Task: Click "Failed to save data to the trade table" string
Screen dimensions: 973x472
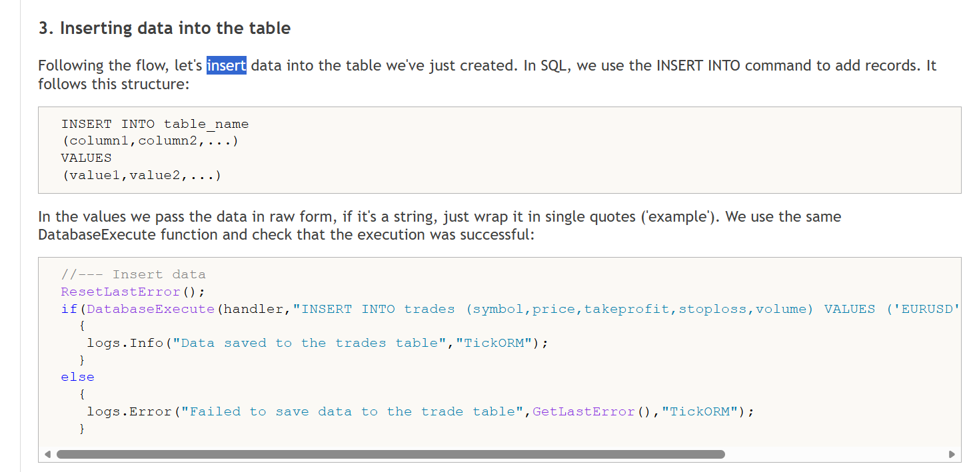Action: [353, 411]
